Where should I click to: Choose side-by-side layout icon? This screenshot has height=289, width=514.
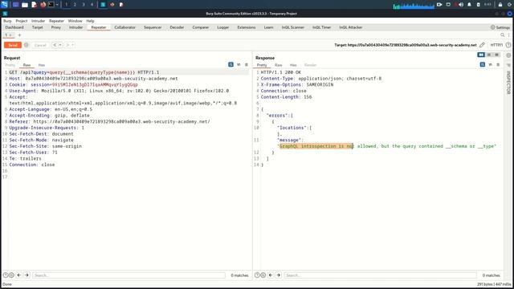click(481, 55)
